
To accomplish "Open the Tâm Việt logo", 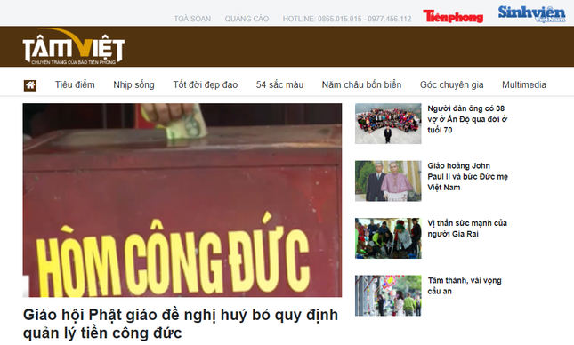I will 74,46.
